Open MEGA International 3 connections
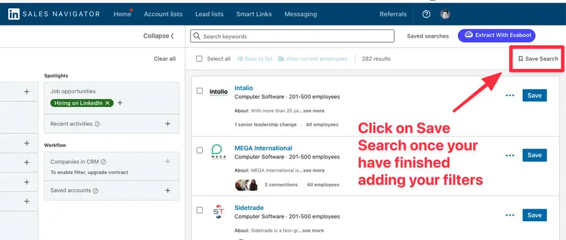The image size is (566, 240). 281,185
